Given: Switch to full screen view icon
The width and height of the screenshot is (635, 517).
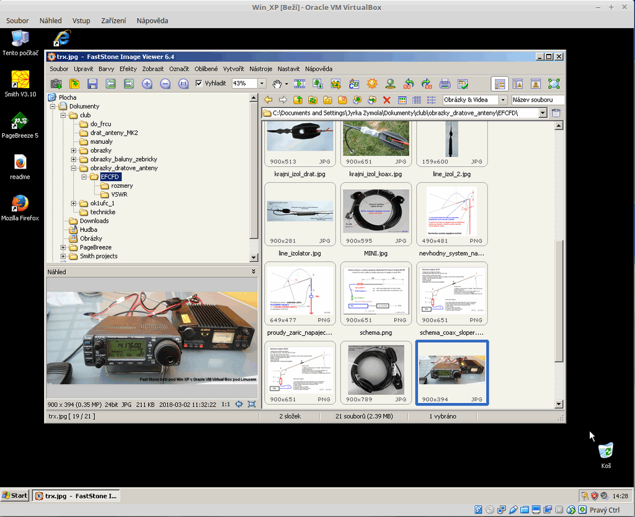Looking at the screenshot, I should [x=554, y=84].
